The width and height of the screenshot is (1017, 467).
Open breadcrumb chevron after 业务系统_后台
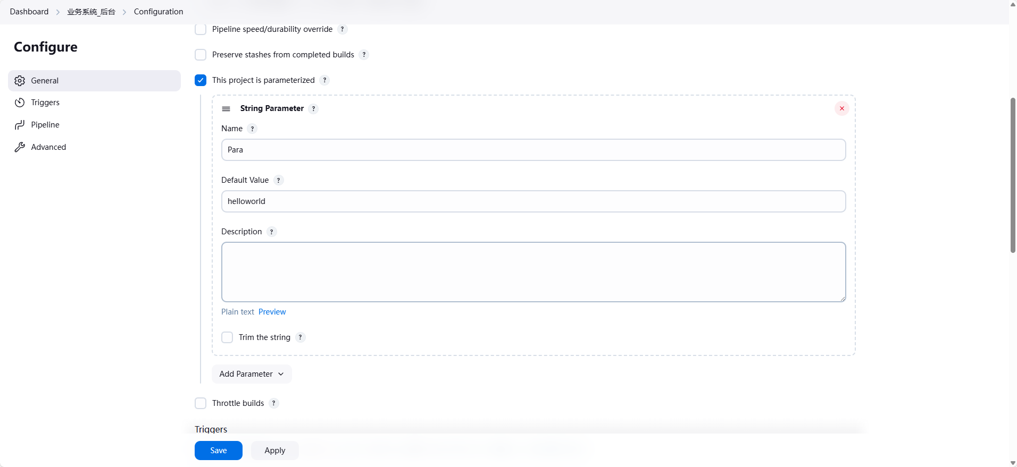click(124, 12)
